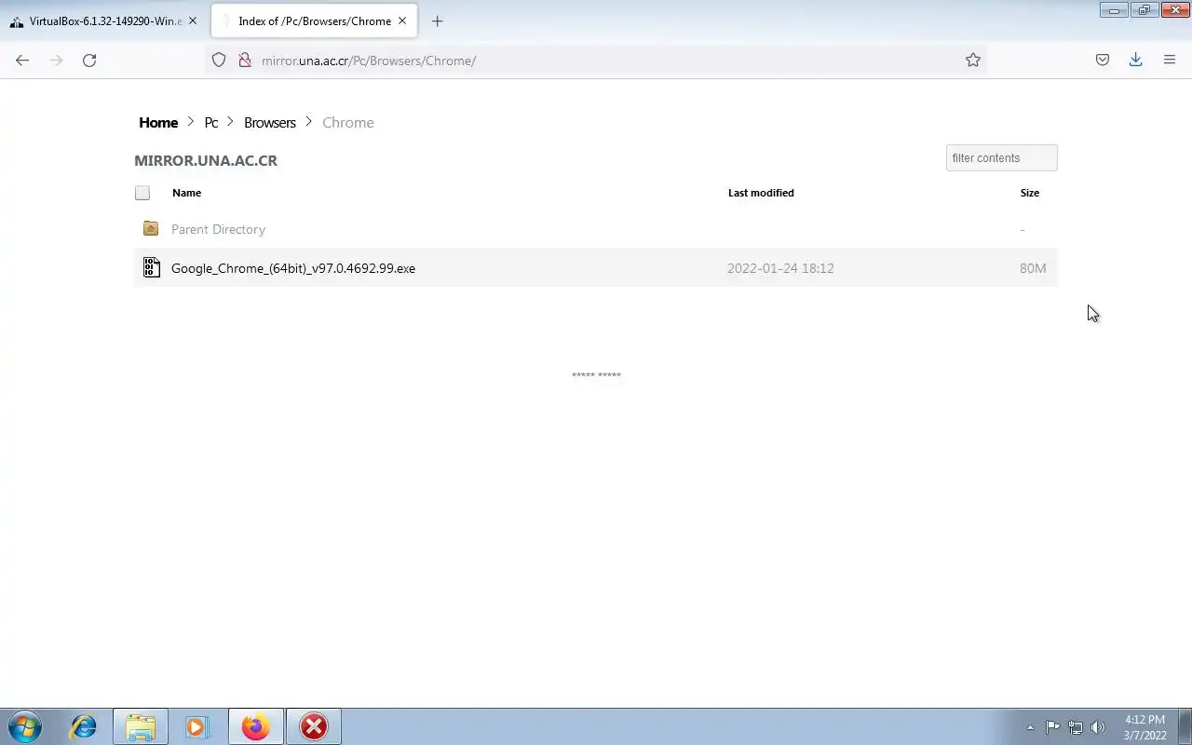Show hidden tray icons arrow
Viewport: 1192px width, 745px height.
click(x=1030, y=727)
